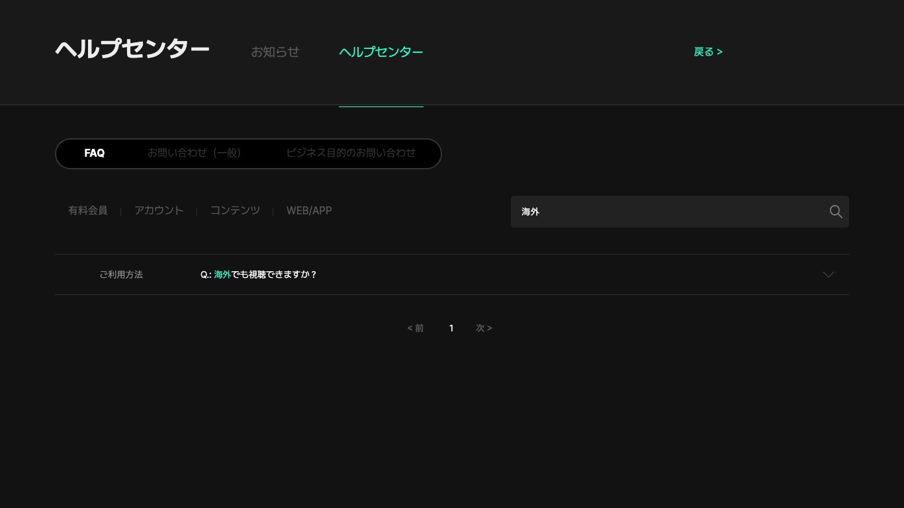Filter by アカウント category
This screenshot has height=508, width=904.
click(159, 210)
